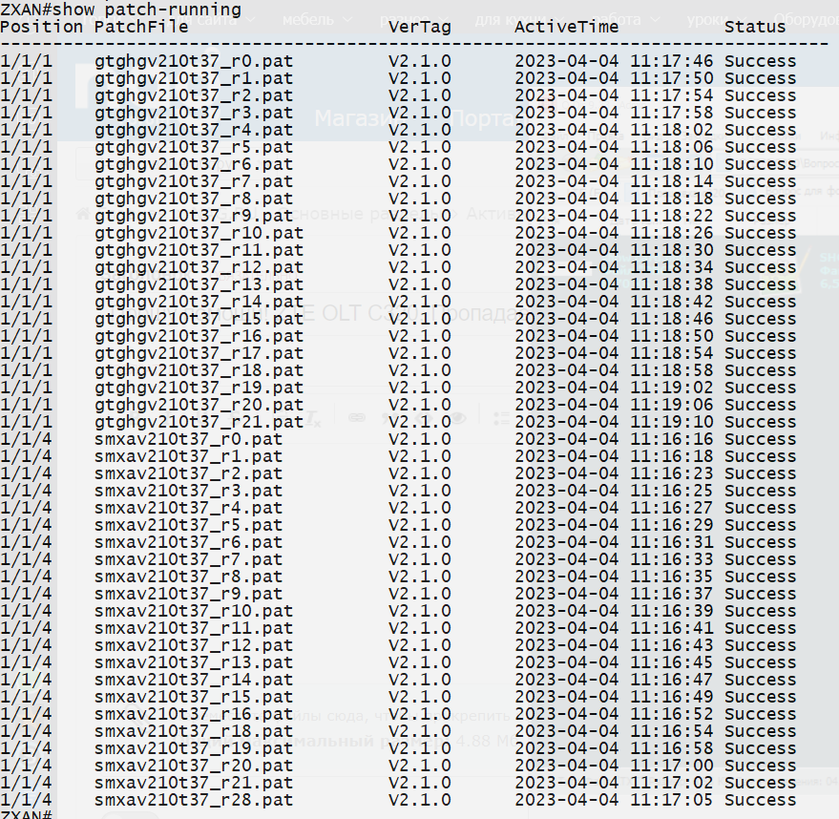
Task: Click patch file gtghgv210t37_r10.pat
Action: pyautogui.click(x=199, y=233)
